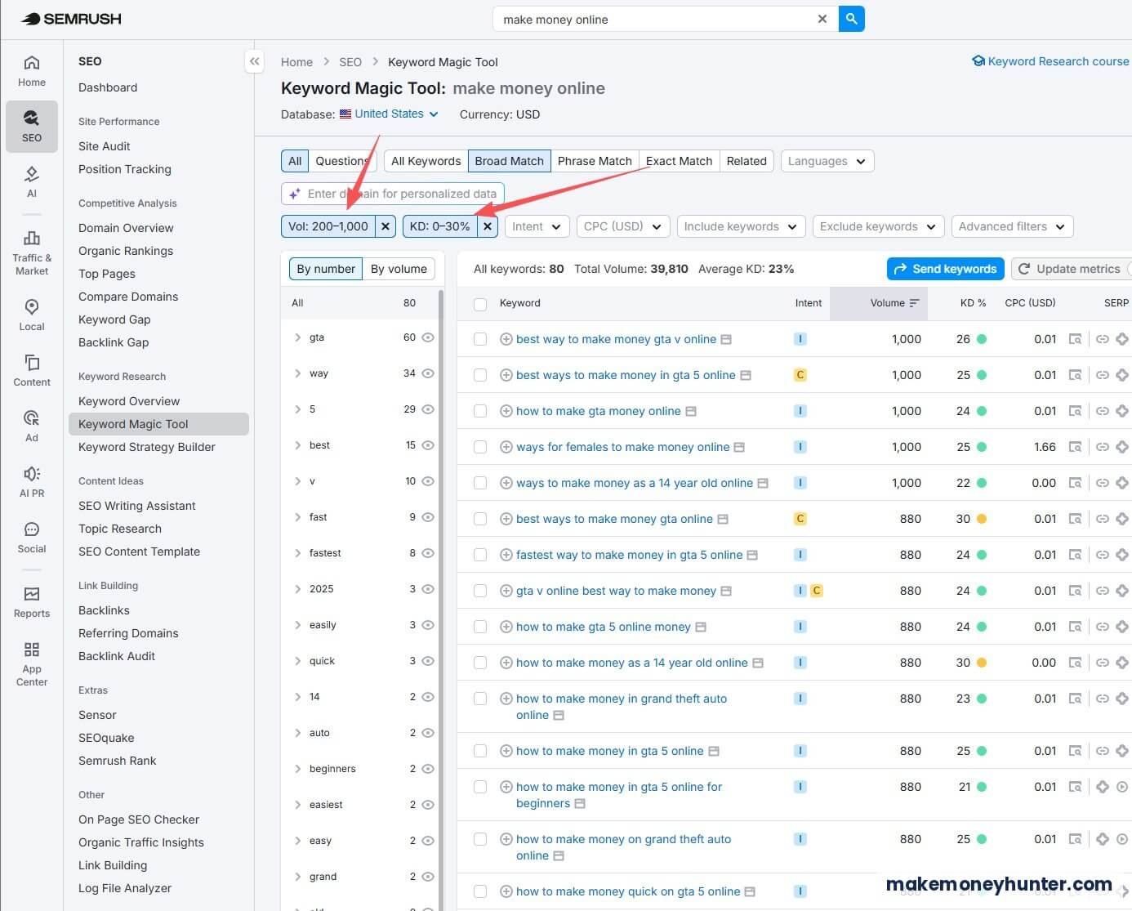Open the Ad section icon
This screenshot has width=1132, height=911.
(31, 418)
